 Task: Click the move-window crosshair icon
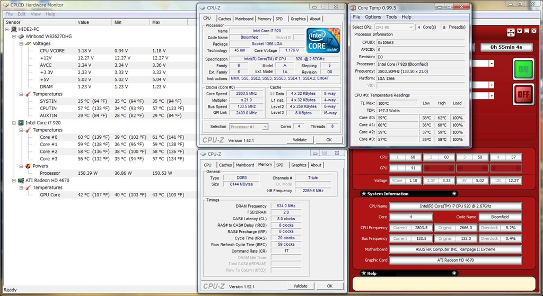pyautogui.click(x=511, y=32)
